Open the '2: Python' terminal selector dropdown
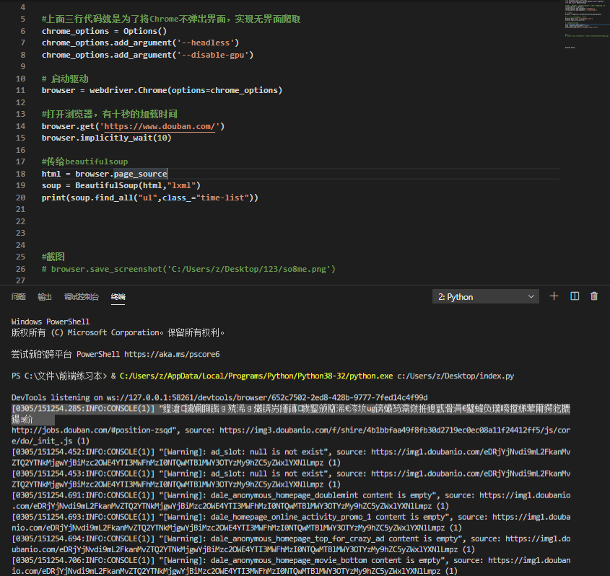This screenshot has height=576, width=610. (486, 297)
